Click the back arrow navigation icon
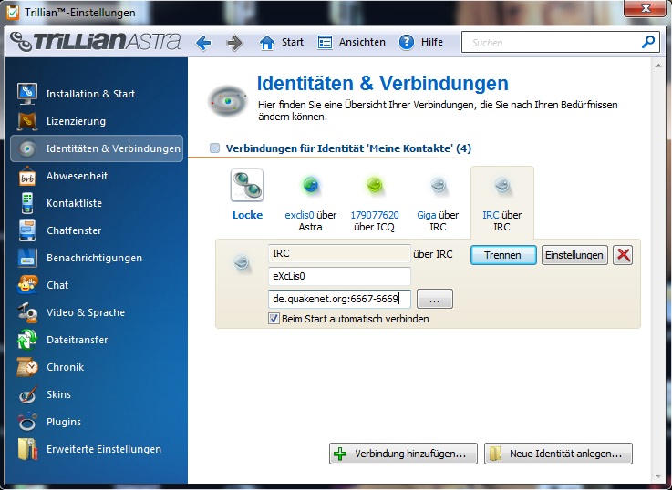The width and height of the screenshot is (672, 490). (x=203, y=43)
